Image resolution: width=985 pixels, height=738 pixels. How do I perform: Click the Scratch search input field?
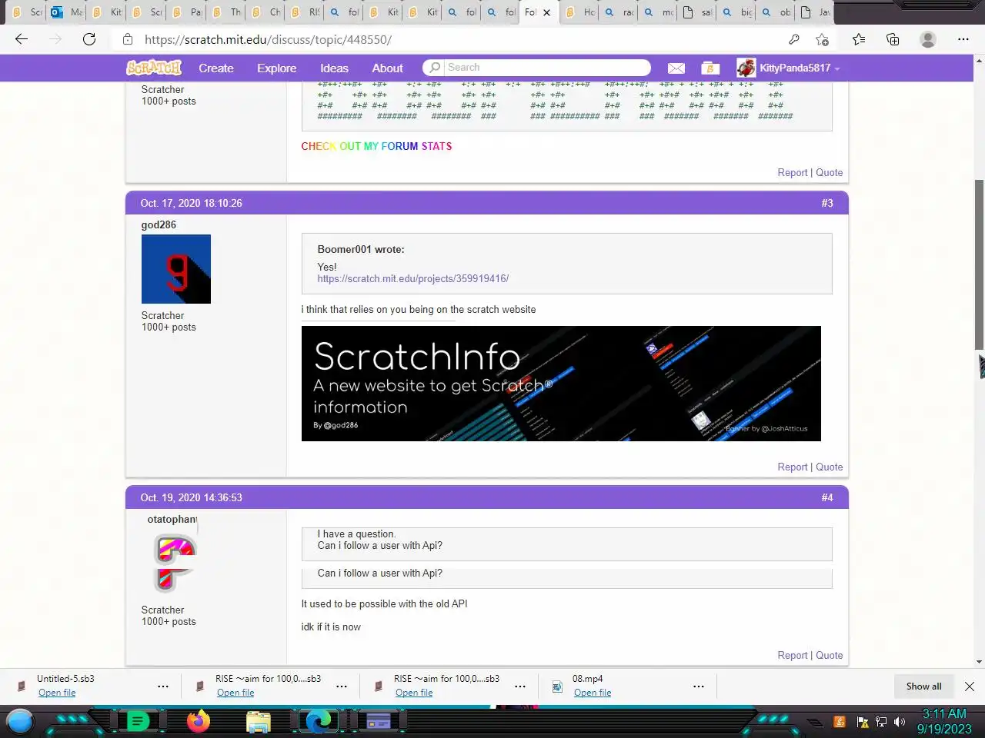(x=548, y=68)
